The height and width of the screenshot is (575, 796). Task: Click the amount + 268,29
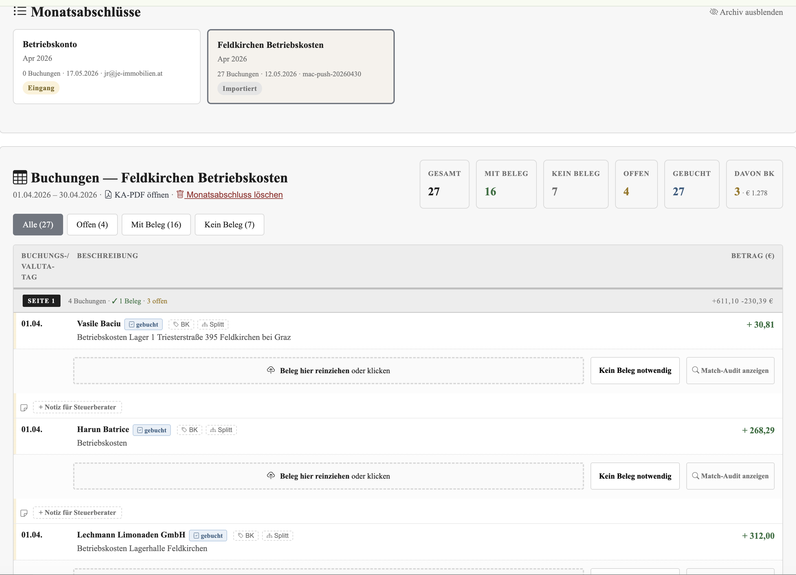pyautogui.click(x=758, y=430)
